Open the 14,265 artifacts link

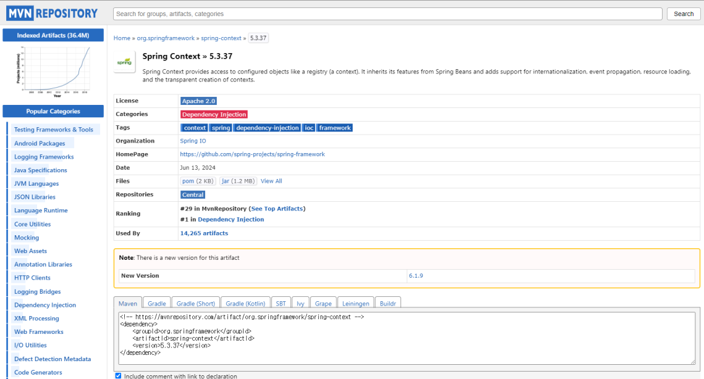coord(204,233)
